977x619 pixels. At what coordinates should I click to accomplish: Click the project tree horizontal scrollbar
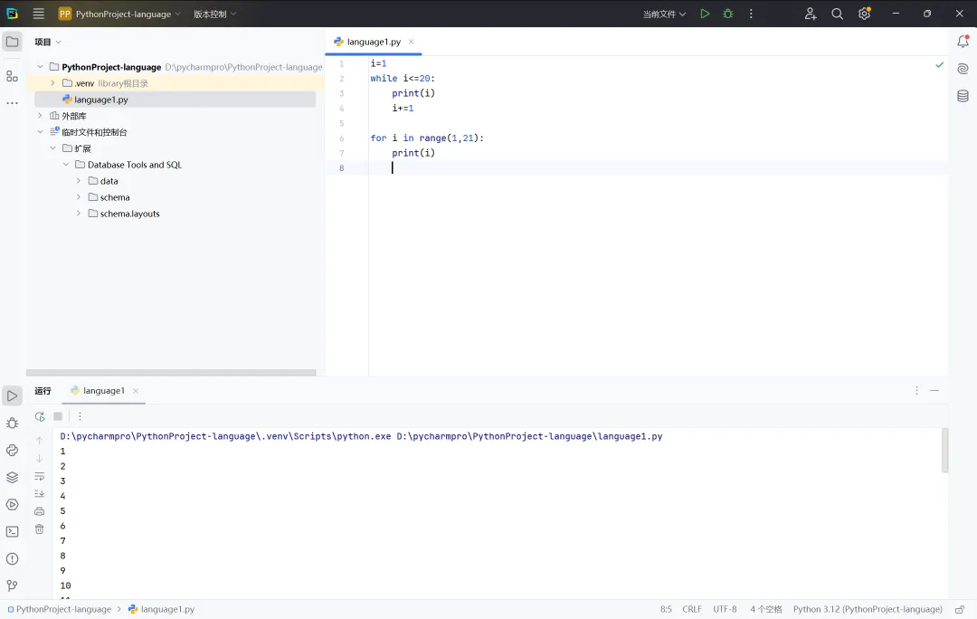click(171, 373)
